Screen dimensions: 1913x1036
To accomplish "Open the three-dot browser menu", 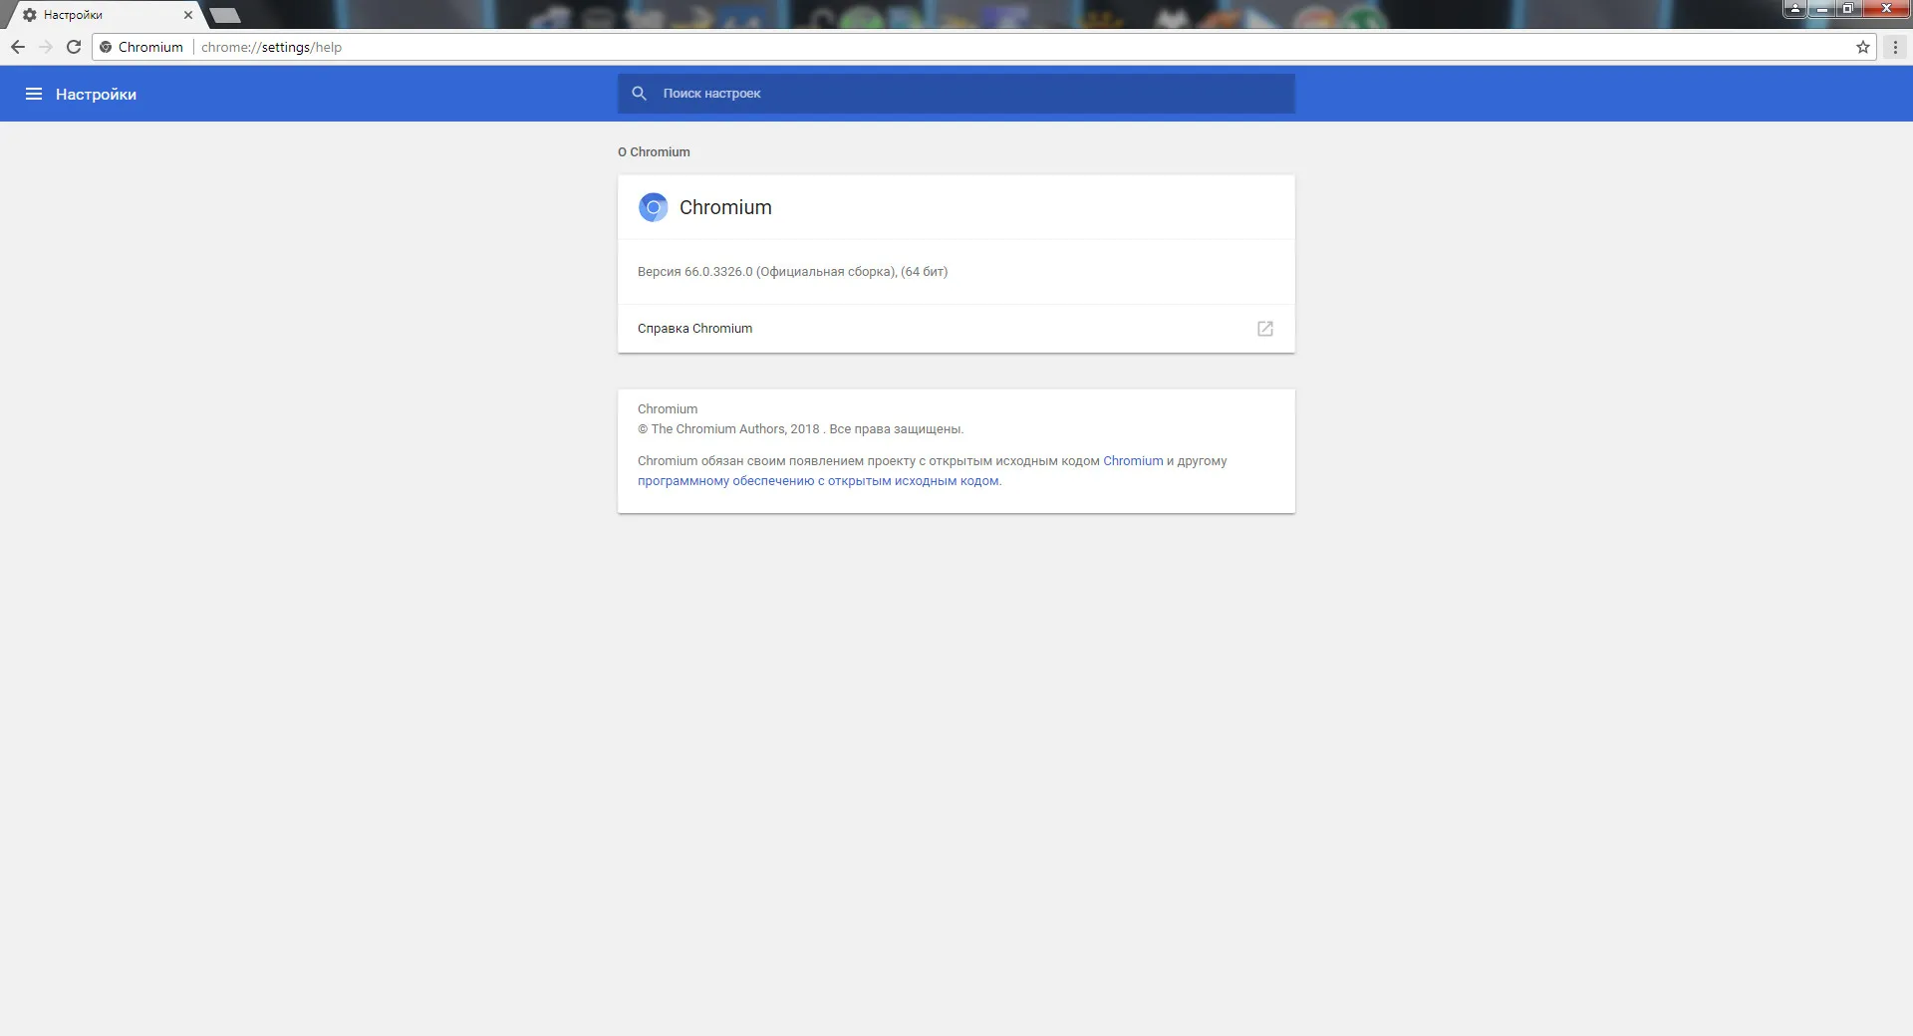I will [x=1895, y=47].
